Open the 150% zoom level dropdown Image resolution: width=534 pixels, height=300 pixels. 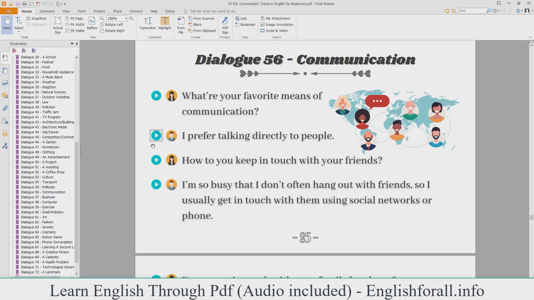click(126, 18)
